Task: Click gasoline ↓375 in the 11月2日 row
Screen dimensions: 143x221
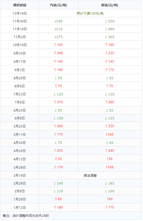Action: 58,37
